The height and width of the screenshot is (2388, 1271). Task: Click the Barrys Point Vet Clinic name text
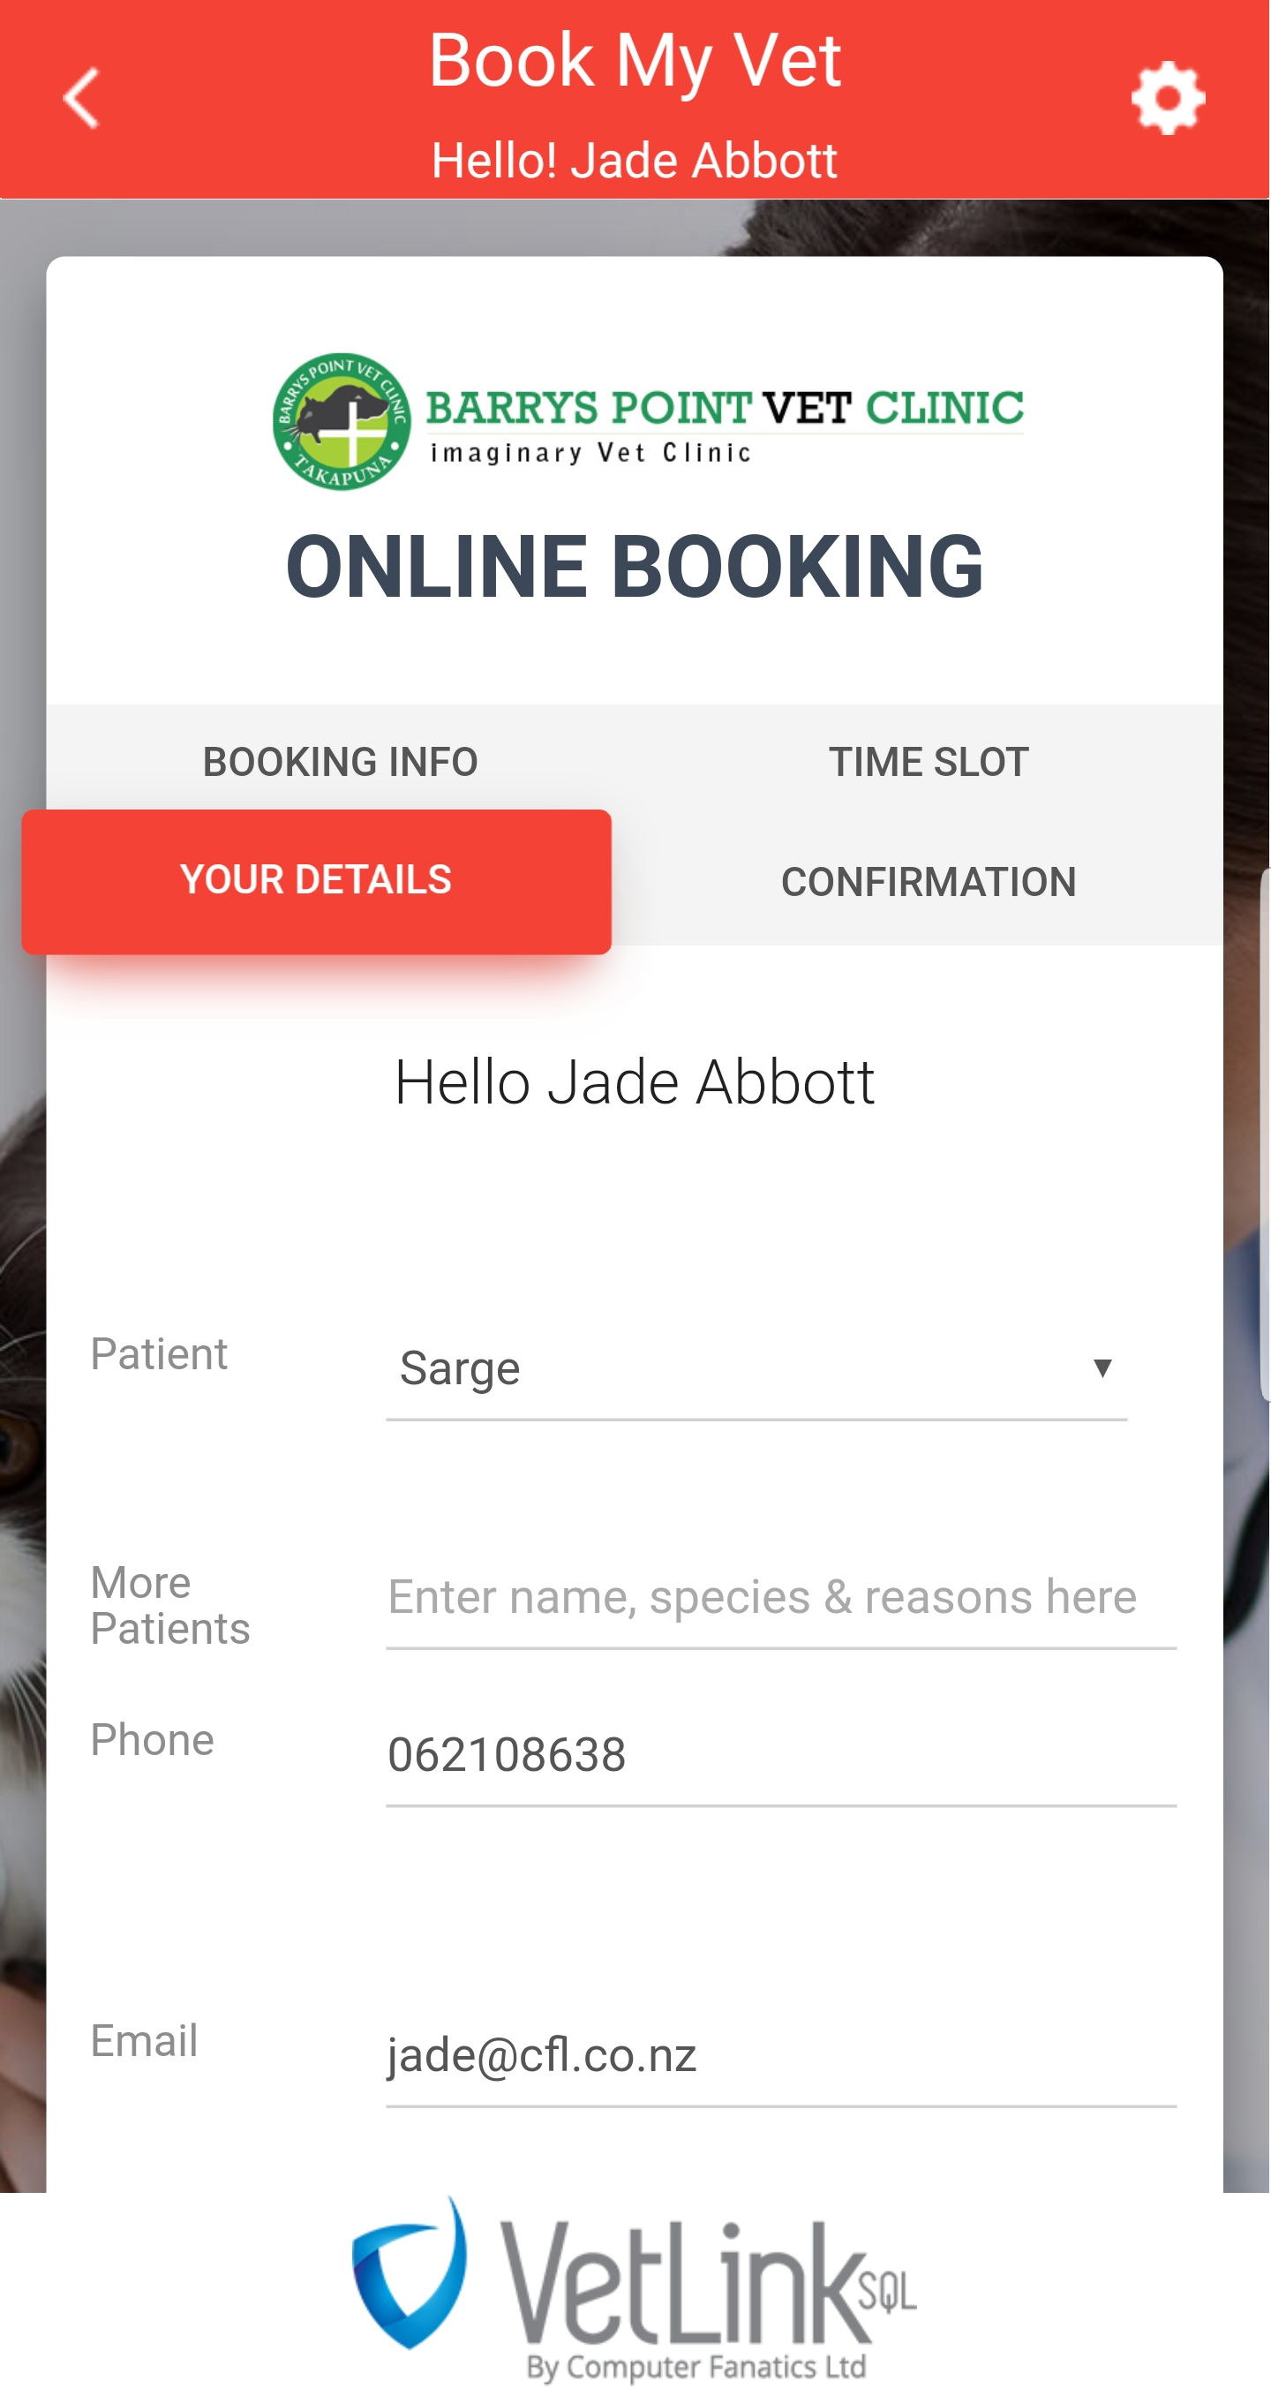pyautogui.click(x=724, y=408)
